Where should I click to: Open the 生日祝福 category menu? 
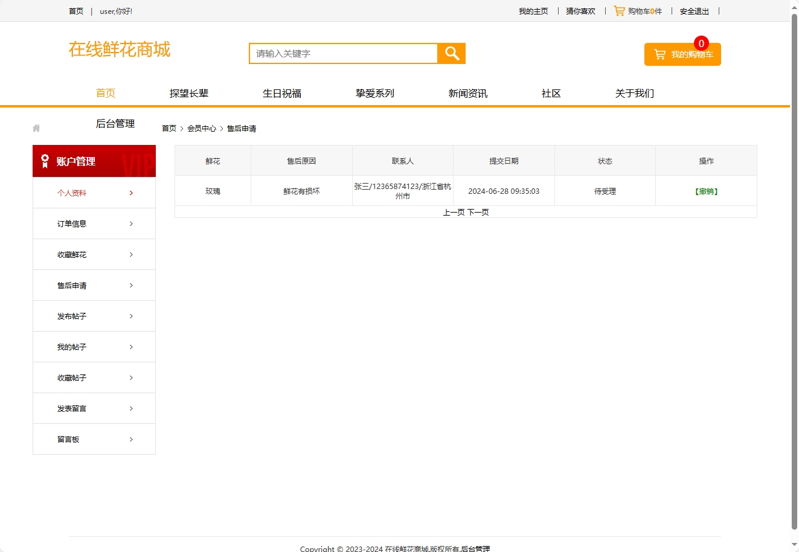[x=281, y=93]
